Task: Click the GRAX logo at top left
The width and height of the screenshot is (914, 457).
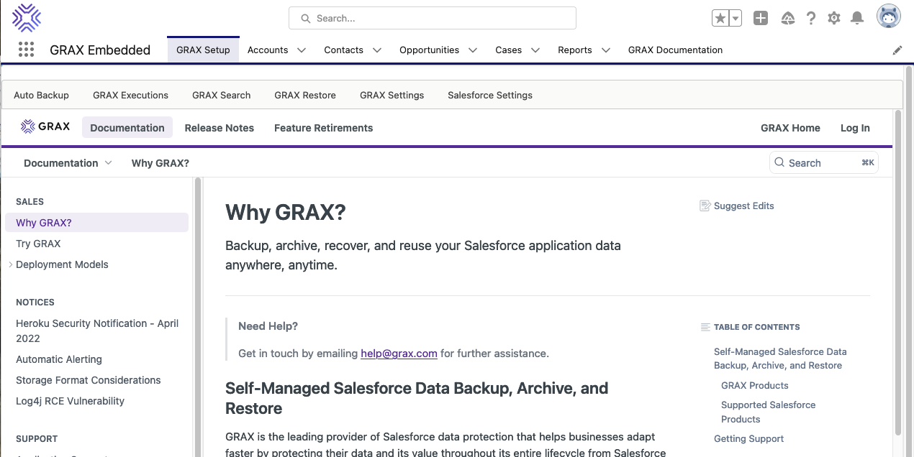Action: tap(27, 18)
